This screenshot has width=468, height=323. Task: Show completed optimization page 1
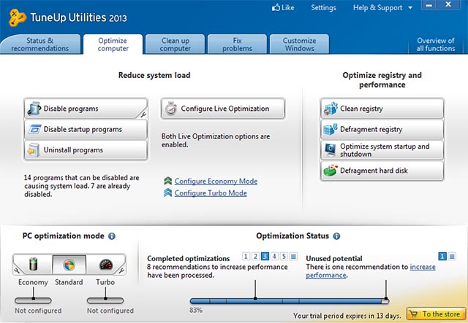coord(246,257)
